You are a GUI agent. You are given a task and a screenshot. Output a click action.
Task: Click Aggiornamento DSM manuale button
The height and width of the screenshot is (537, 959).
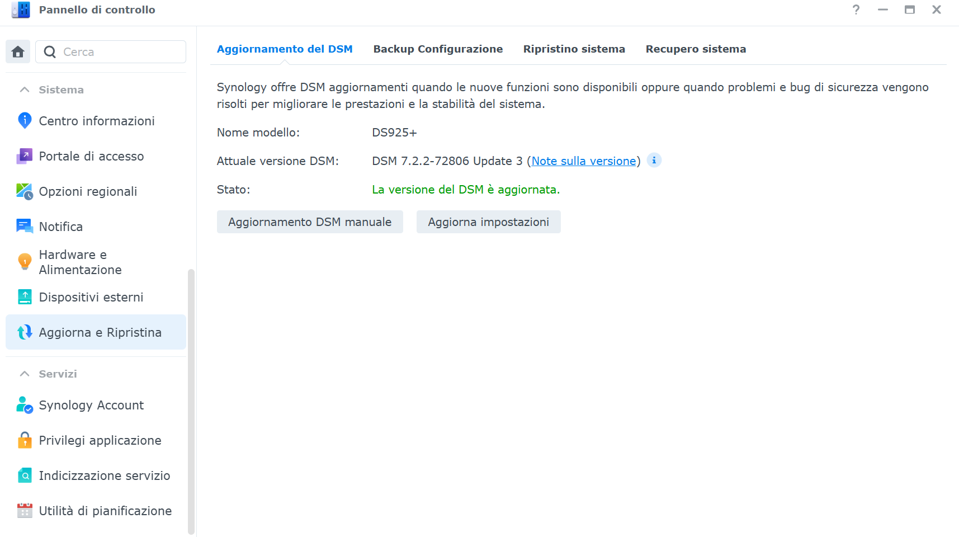(x=310, y=222)
